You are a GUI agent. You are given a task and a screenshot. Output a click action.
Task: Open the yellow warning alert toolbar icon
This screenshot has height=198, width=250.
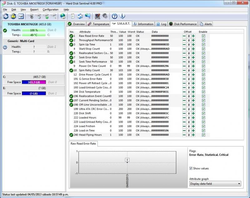(x=13, y=16)
